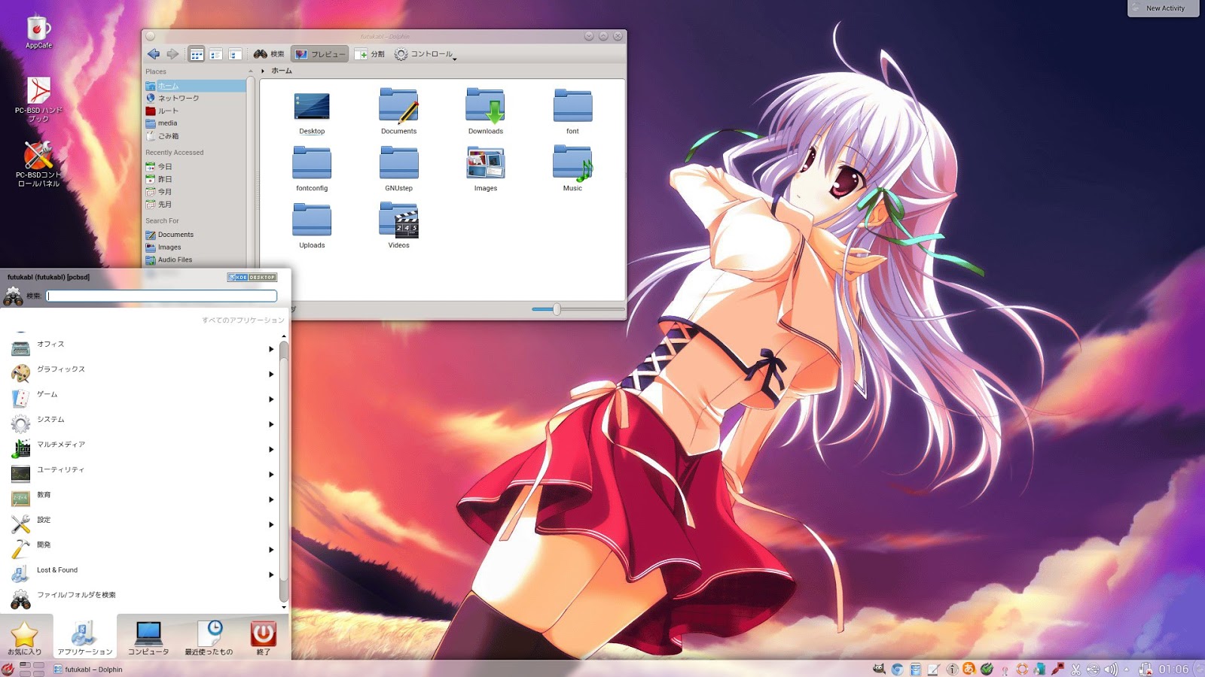Screen dimensions: 1205x677
Task: Select the Videos folder icon
Action: pyautogui.click(x=398, y=226)
